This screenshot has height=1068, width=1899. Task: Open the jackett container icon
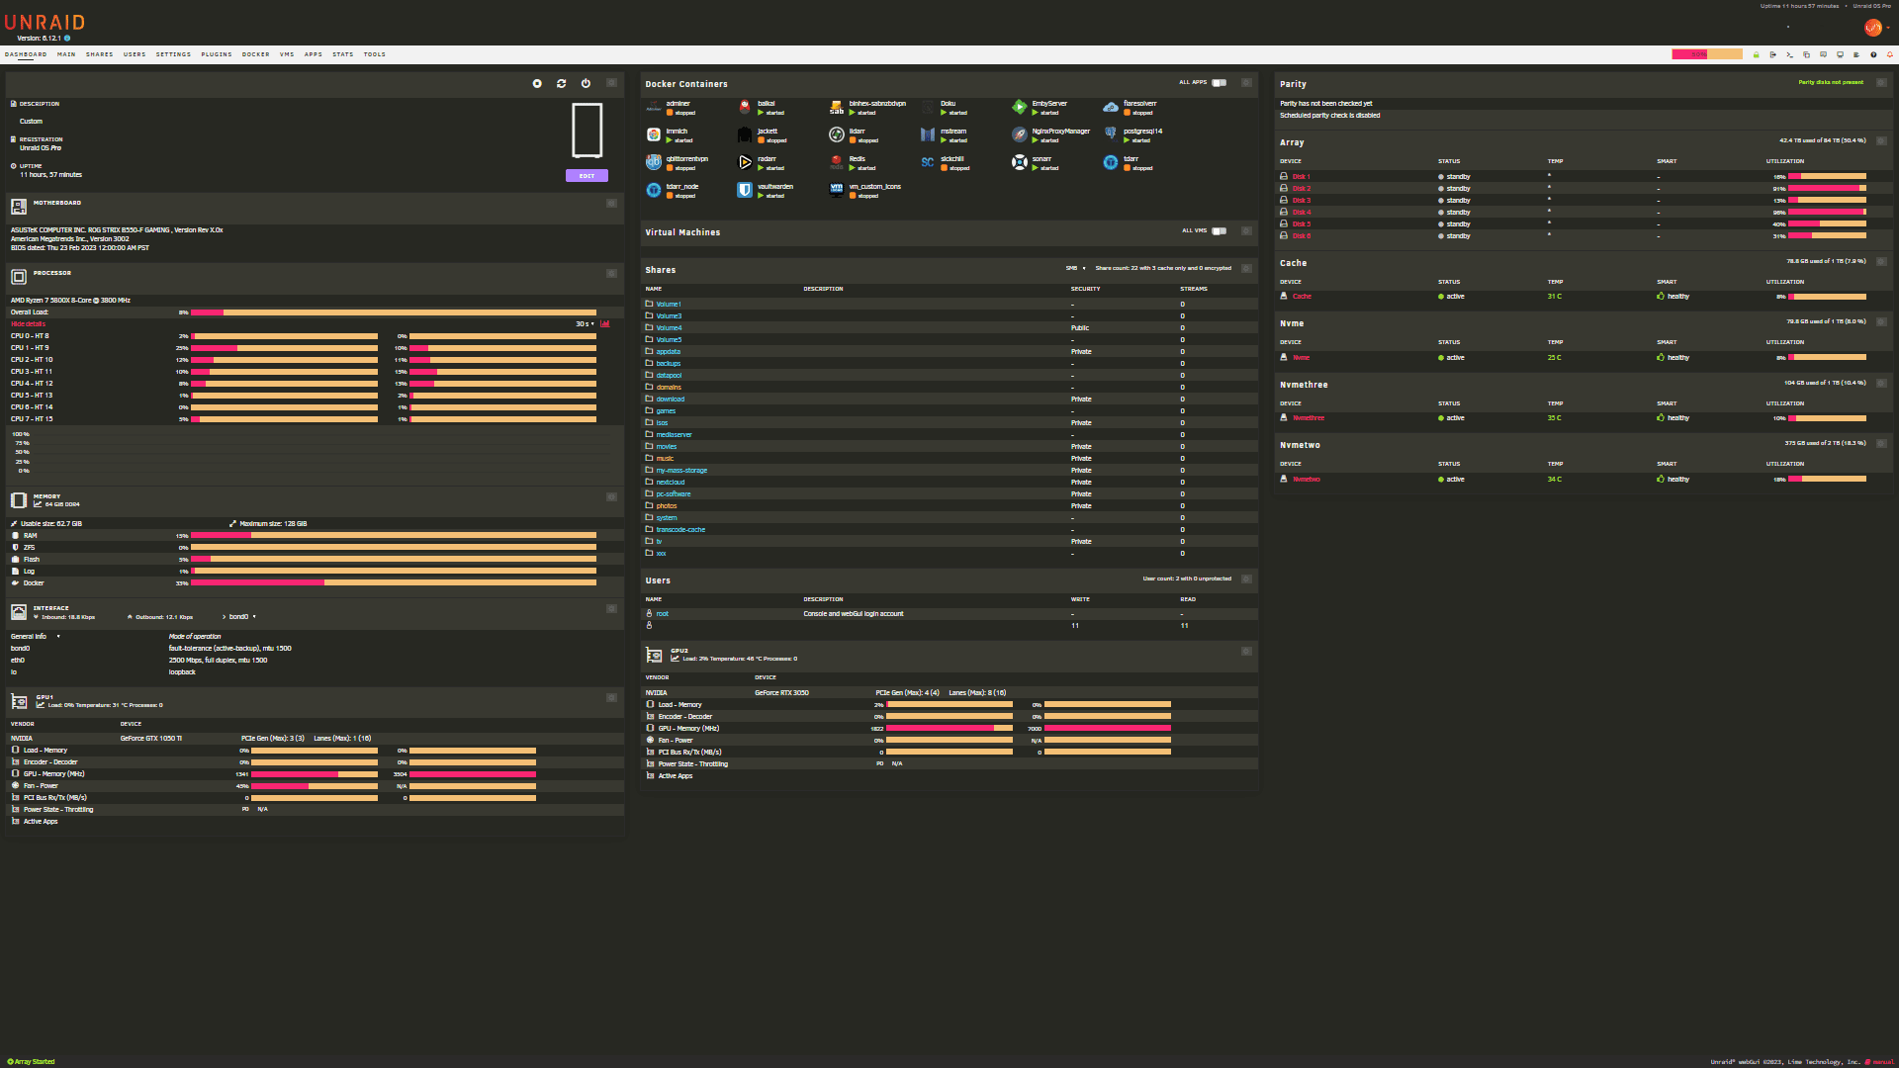[x=745, y=134]
